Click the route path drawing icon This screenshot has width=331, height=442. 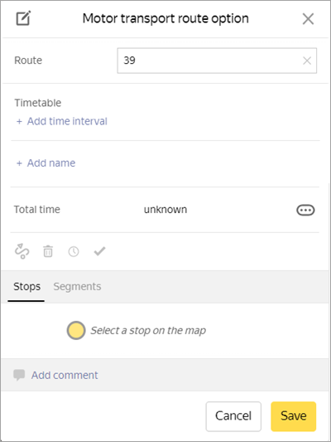(22, 251)
